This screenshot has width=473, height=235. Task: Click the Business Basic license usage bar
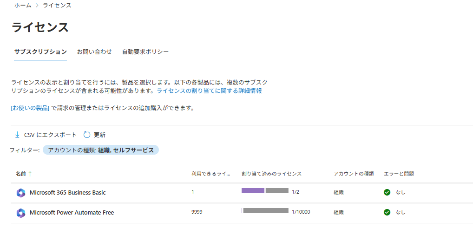[x=265, y=191]
